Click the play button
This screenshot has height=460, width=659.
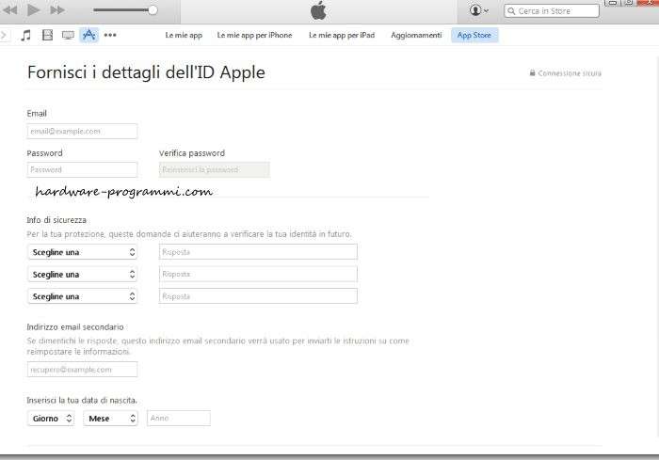(33, 9)
